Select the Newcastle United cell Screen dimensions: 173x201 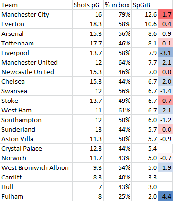point(36,72)
